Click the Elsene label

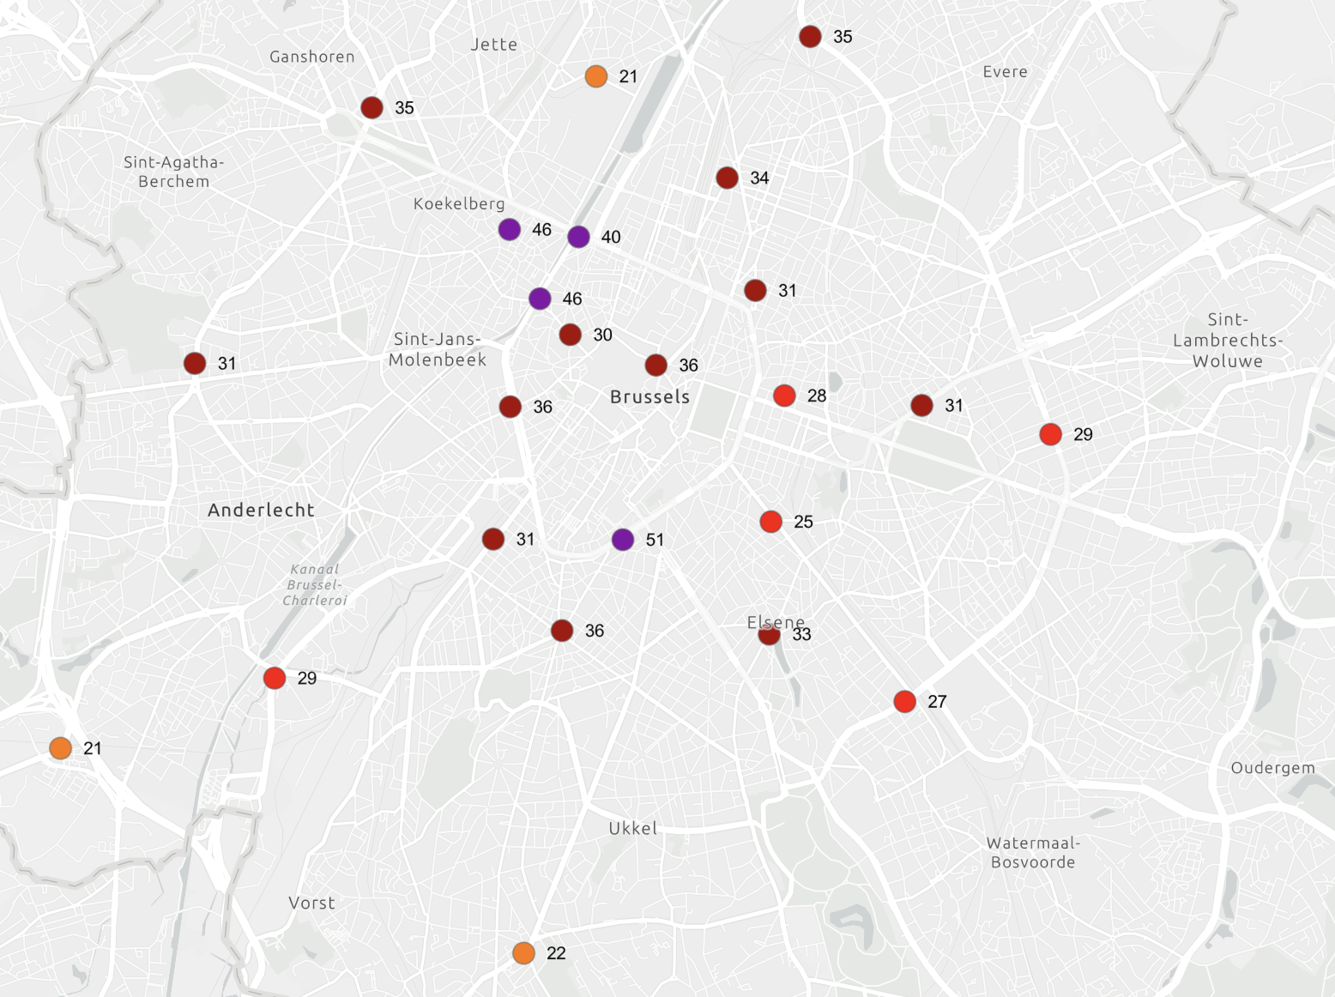(776, 622)
